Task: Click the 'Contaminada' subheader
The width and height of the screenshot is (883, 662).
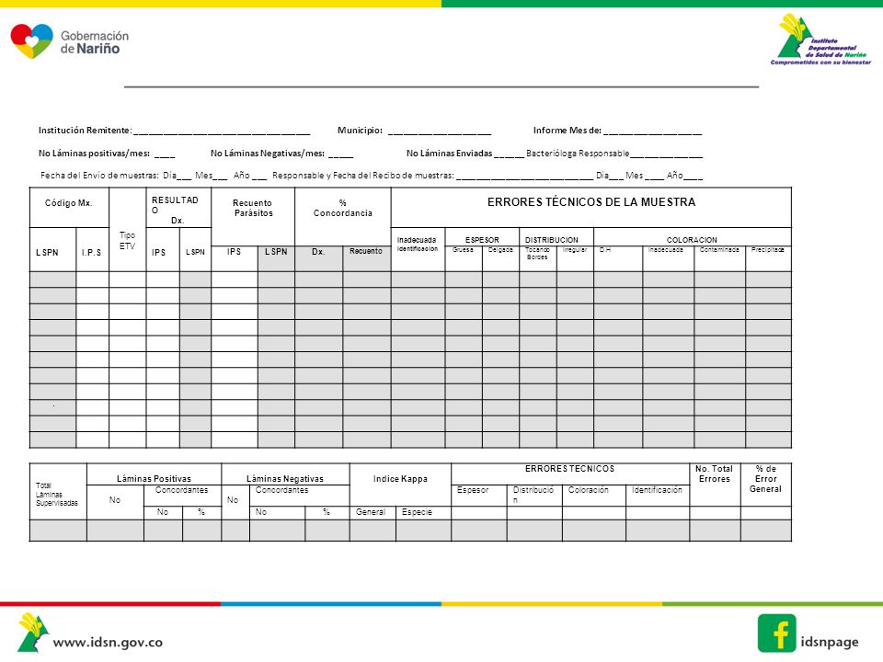Action: (719, 249)
